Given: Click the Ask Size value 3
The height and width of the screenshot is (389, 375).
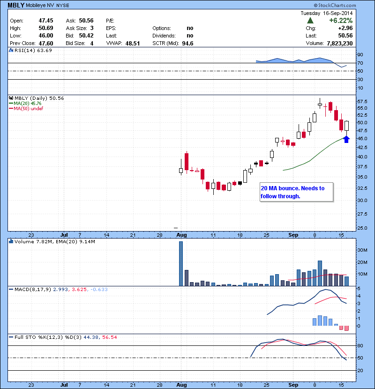Looking at the screenshot, I should coord(92,28).
